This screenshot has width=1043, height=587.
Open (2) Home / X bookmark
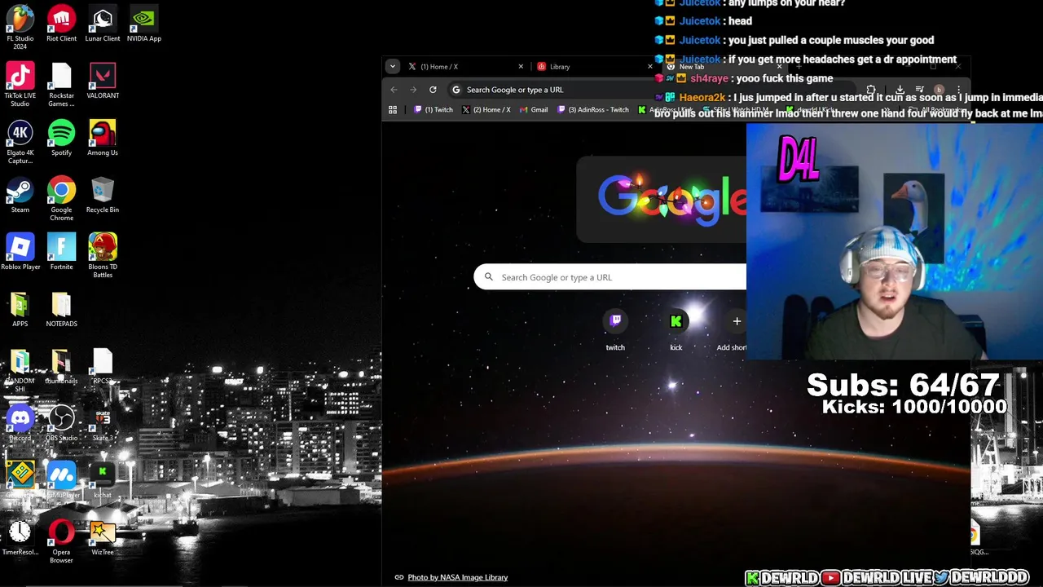[x=486, y=110]
